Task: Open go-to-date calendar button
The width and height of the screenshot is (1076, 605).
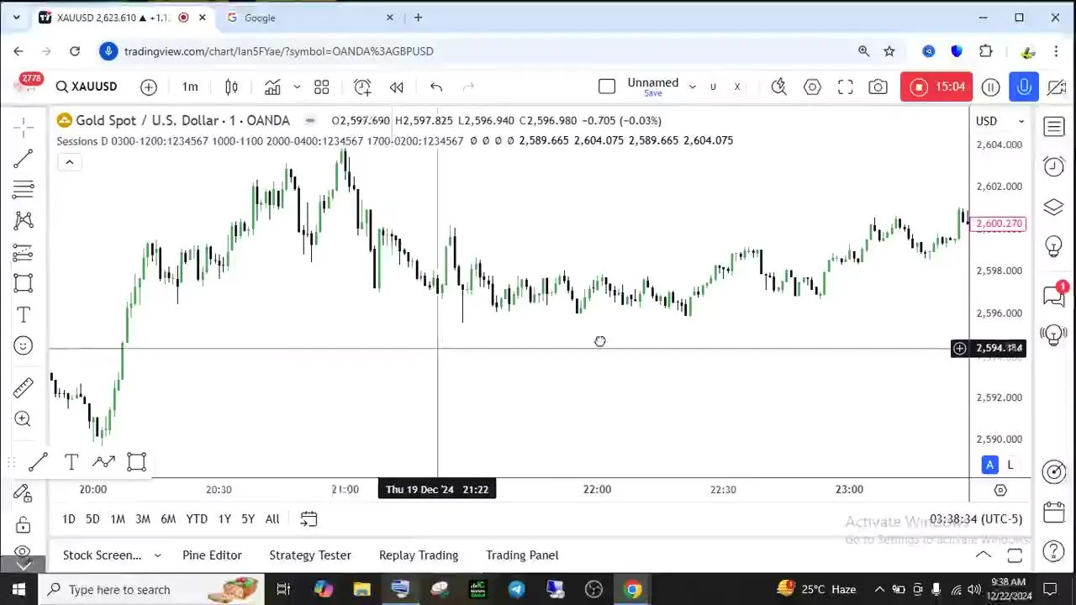Action: (309, 518)
